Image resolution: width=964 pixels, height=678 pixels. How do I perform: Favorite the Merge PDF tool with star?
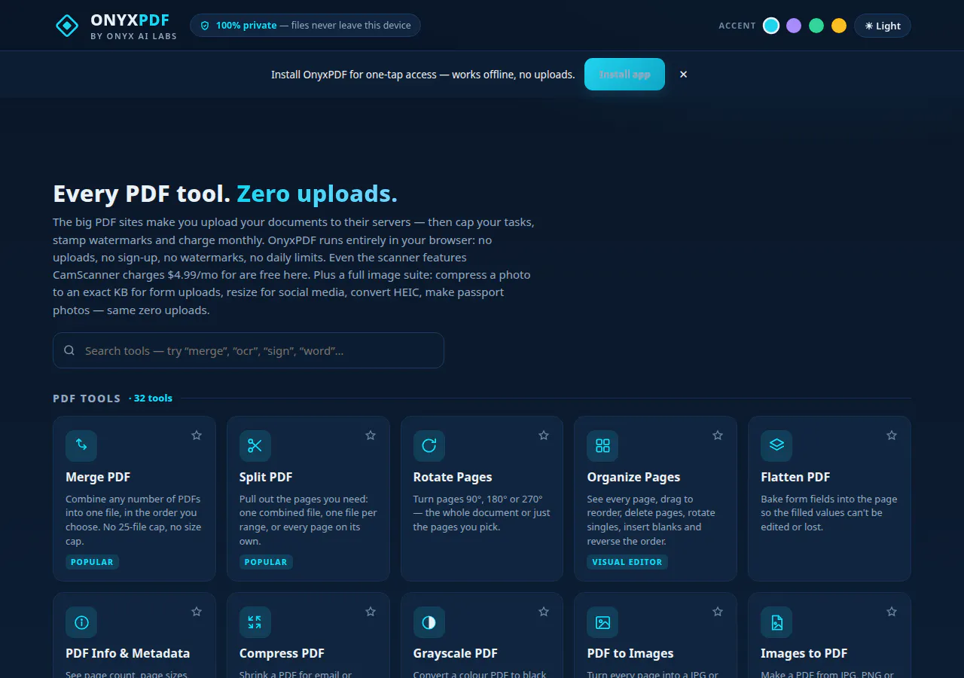coord(197,435)
